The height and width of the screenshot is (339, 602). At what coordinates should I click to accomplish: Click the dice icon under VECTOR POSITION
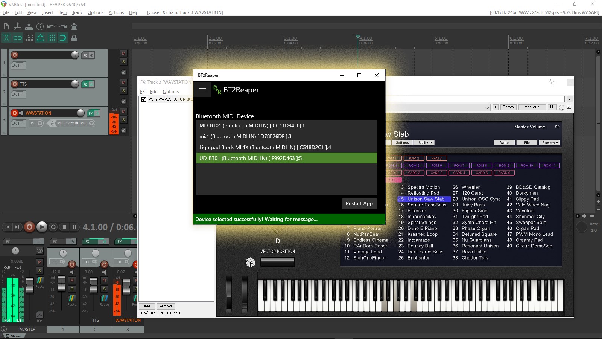click(x=251, y=263)
